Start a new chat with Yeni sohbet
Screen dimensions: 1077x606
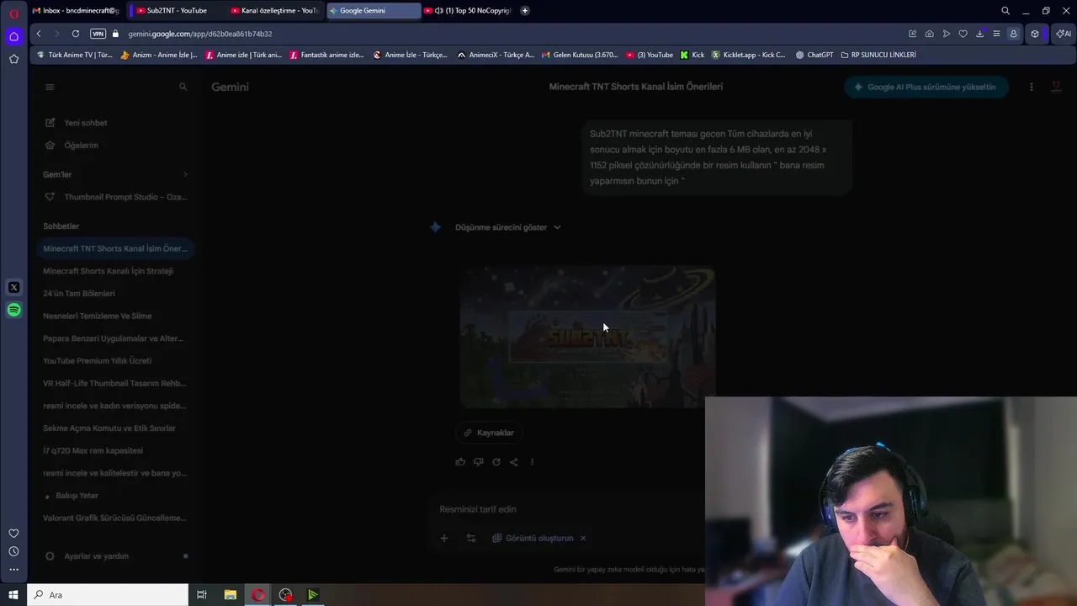click(x=85, y=123)
